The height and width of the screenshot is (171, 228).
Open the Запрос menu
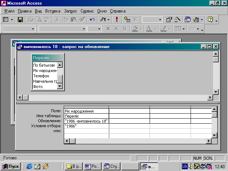coord(71,11)
